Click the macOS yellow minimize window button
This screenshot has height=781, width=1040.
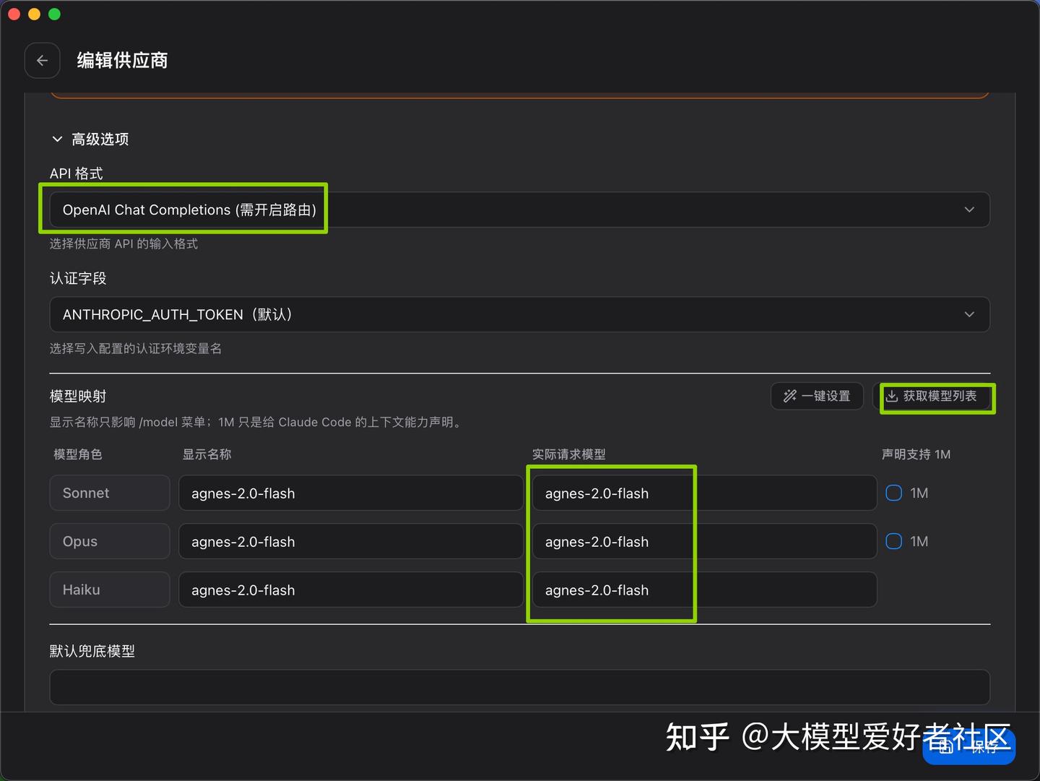[34, 14]
